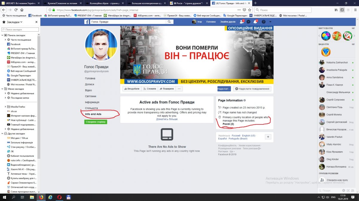
Task: Click the Голос Правди profile picture
Action: tap(101, 45)
